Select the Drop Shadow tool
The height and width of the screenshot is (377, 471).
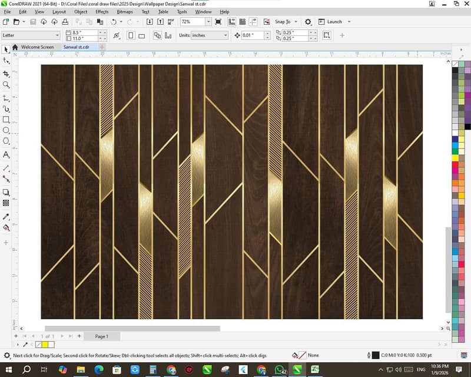[6, 193]
